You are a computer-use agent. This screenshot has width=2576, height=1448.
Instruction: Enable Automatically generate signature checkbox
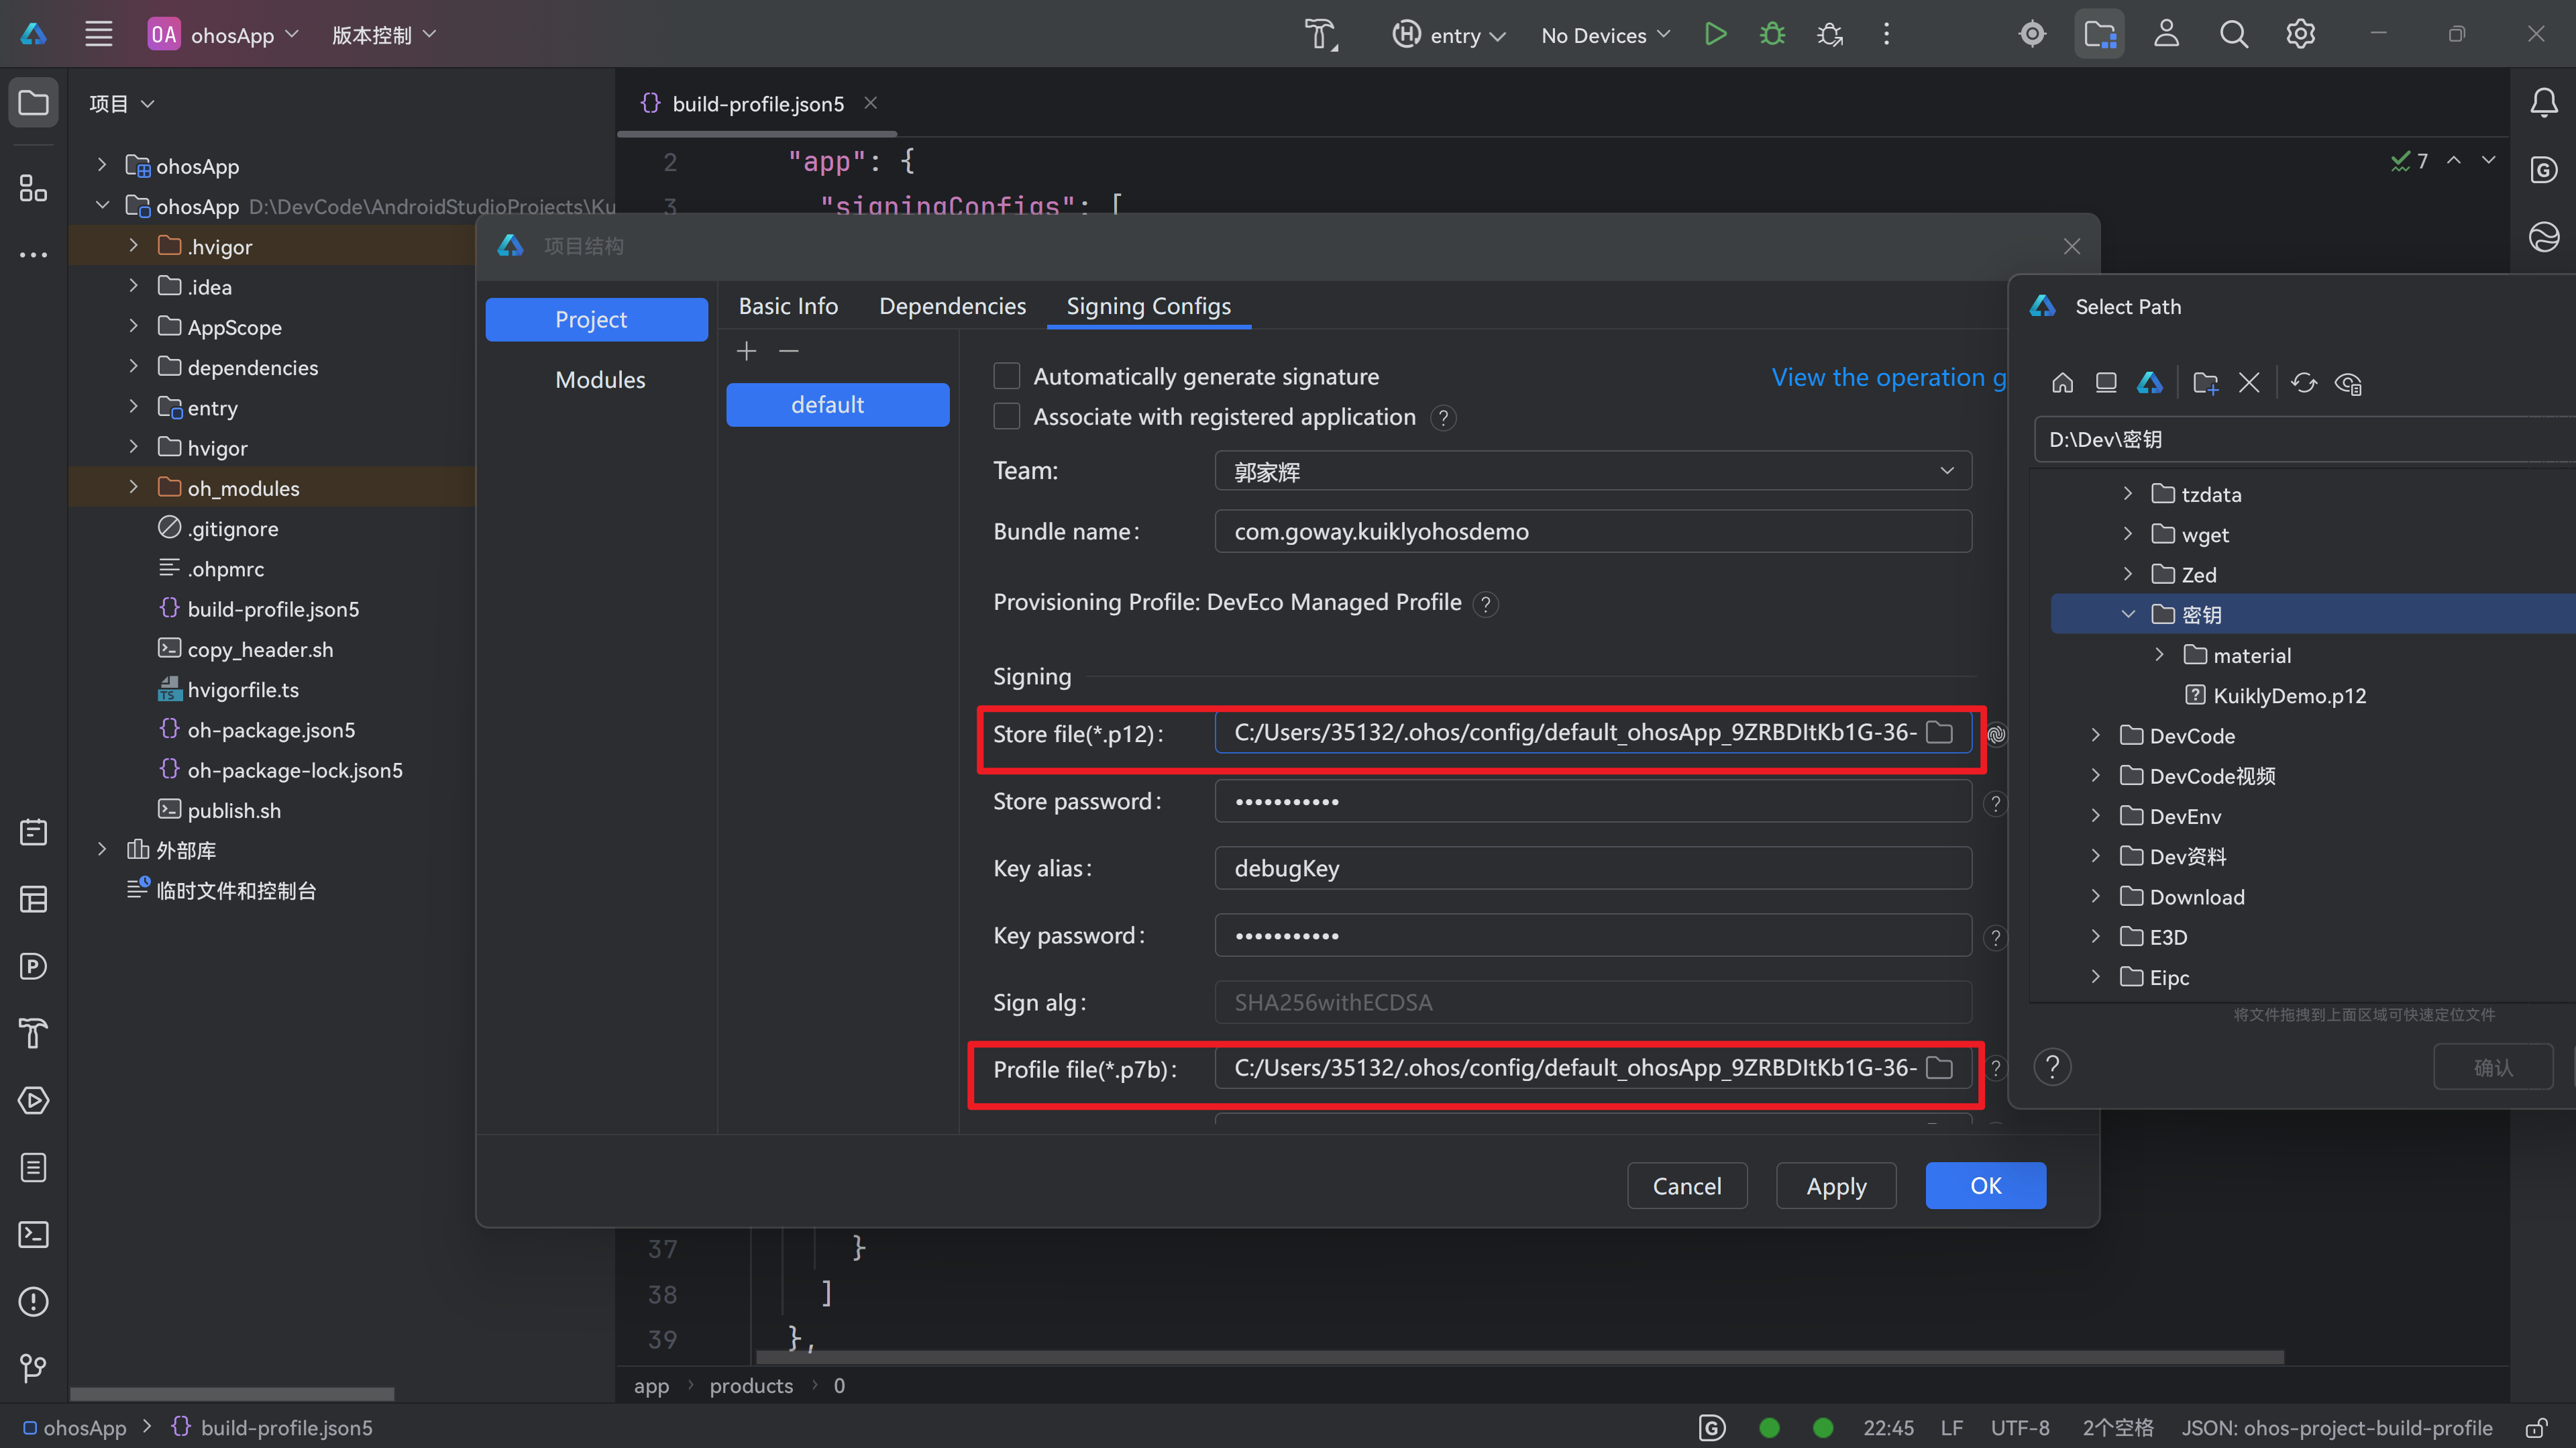tap(1006, 376)
